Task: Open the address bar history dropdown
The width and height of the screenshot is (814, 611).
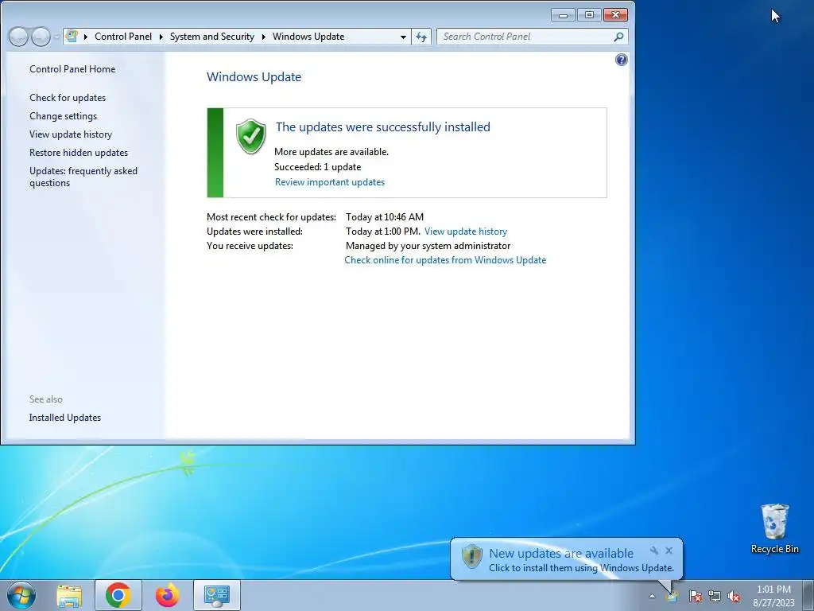Action: tap(403, 37)
